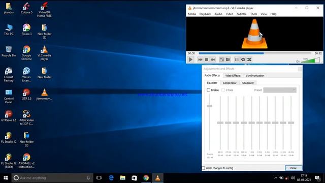The height and width of the screenshot is (183, 325).
Task: Stop playback in VLC
Action: [207, 59]
